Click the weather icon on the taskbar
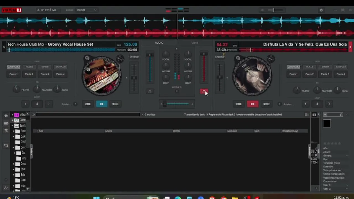Screen dimensions: 354x199 8,198
